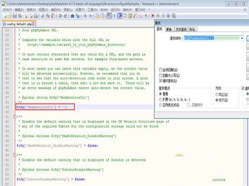
Task: Click the Save file toolbar icon
Action: (x=15, y=15)
